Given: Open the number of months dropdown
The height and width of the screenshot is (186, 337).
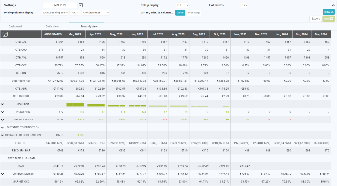Looking at the screenshot, I should tap(245, 5).
